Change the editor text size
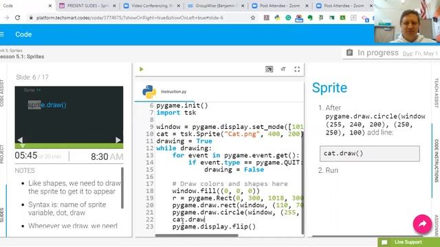This screenshot has width=440, height=247. (283, 69)
